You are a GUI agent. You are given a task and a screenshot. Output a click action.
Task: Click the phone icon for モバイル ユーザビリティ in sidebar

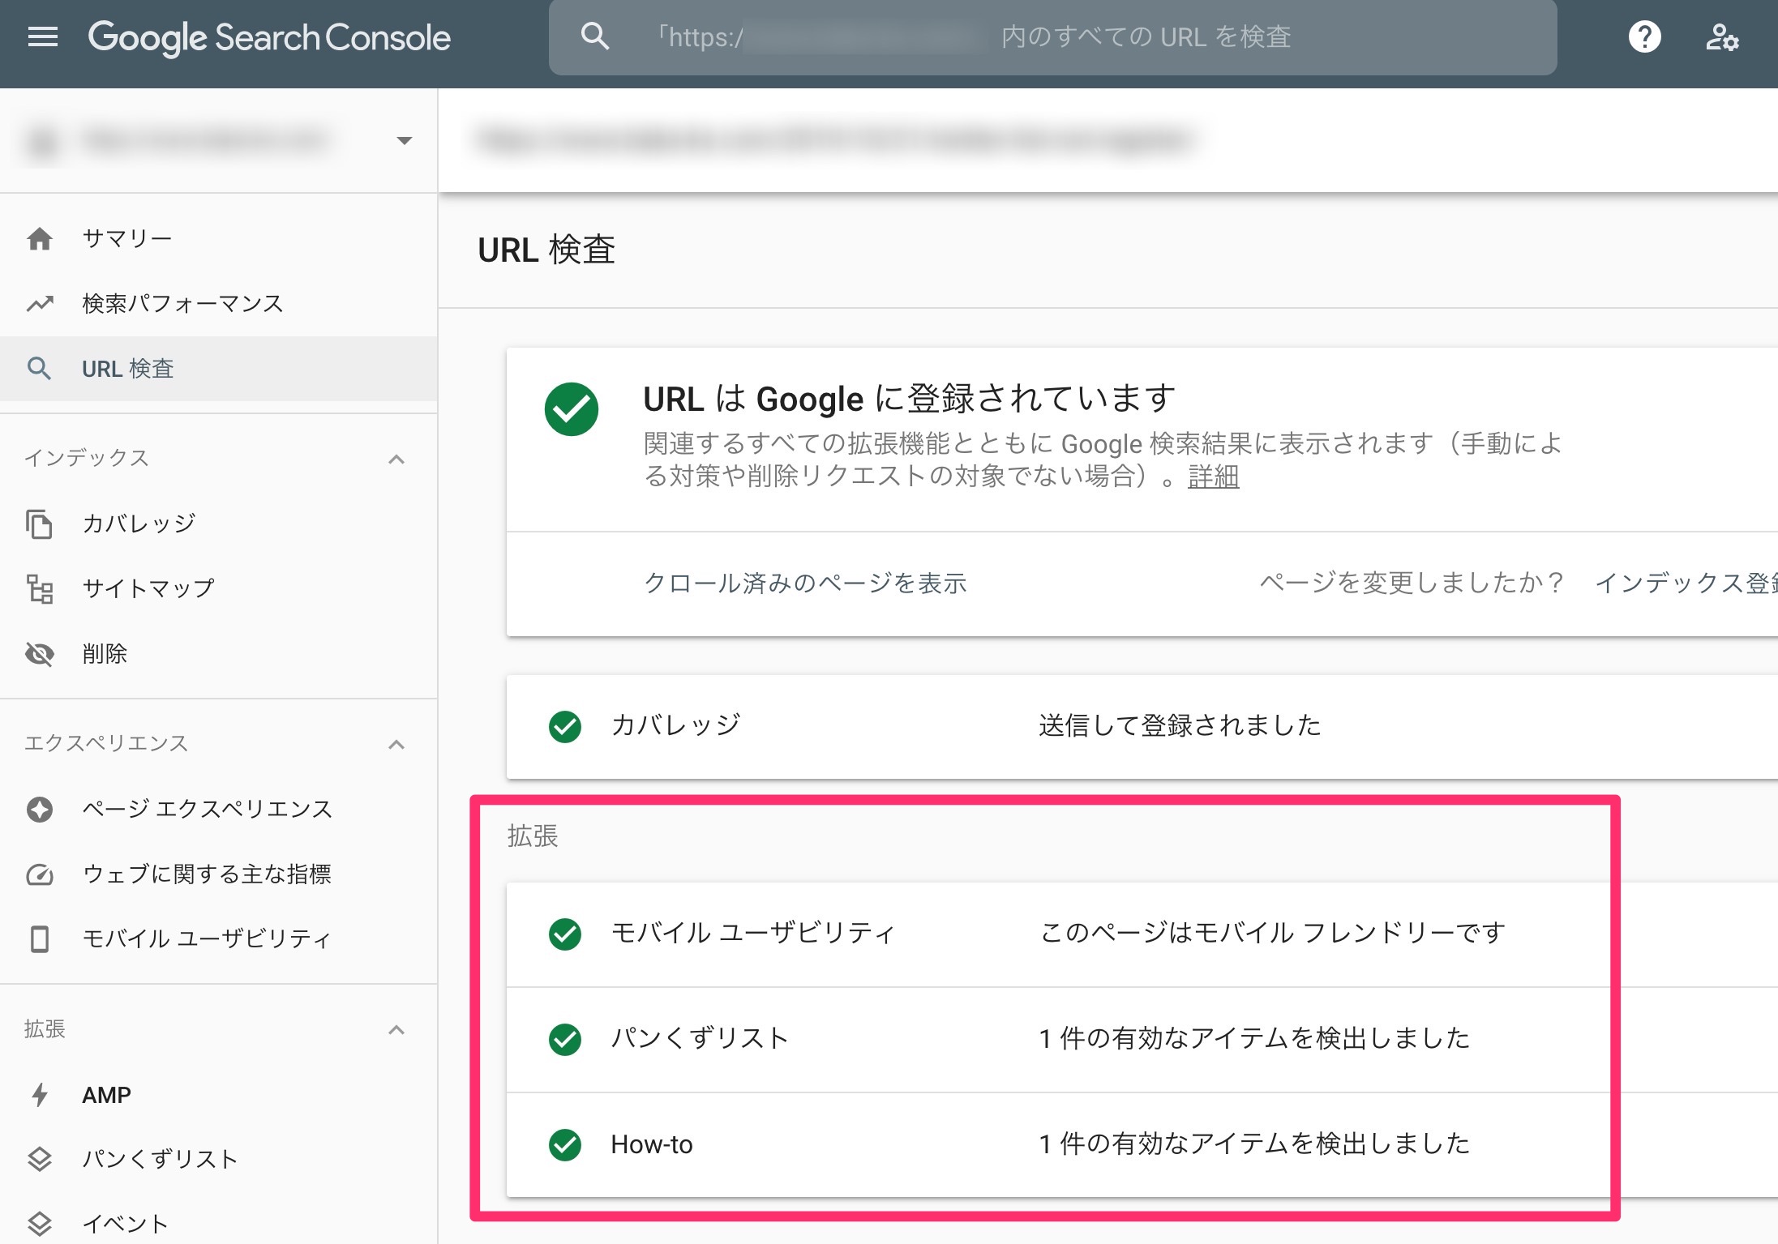[40, 939]
